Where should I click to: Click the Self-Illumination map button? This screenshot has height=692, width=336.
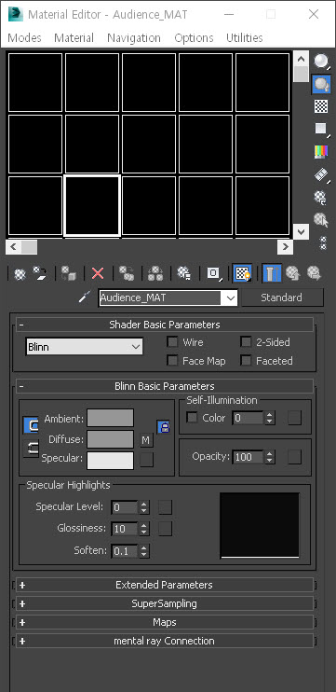pyautogui.click(x=295, y=418)
